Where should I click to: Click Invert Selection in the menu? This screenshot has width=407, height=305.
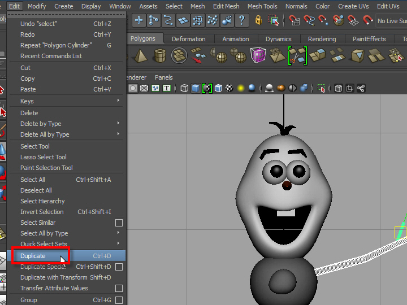42,212
